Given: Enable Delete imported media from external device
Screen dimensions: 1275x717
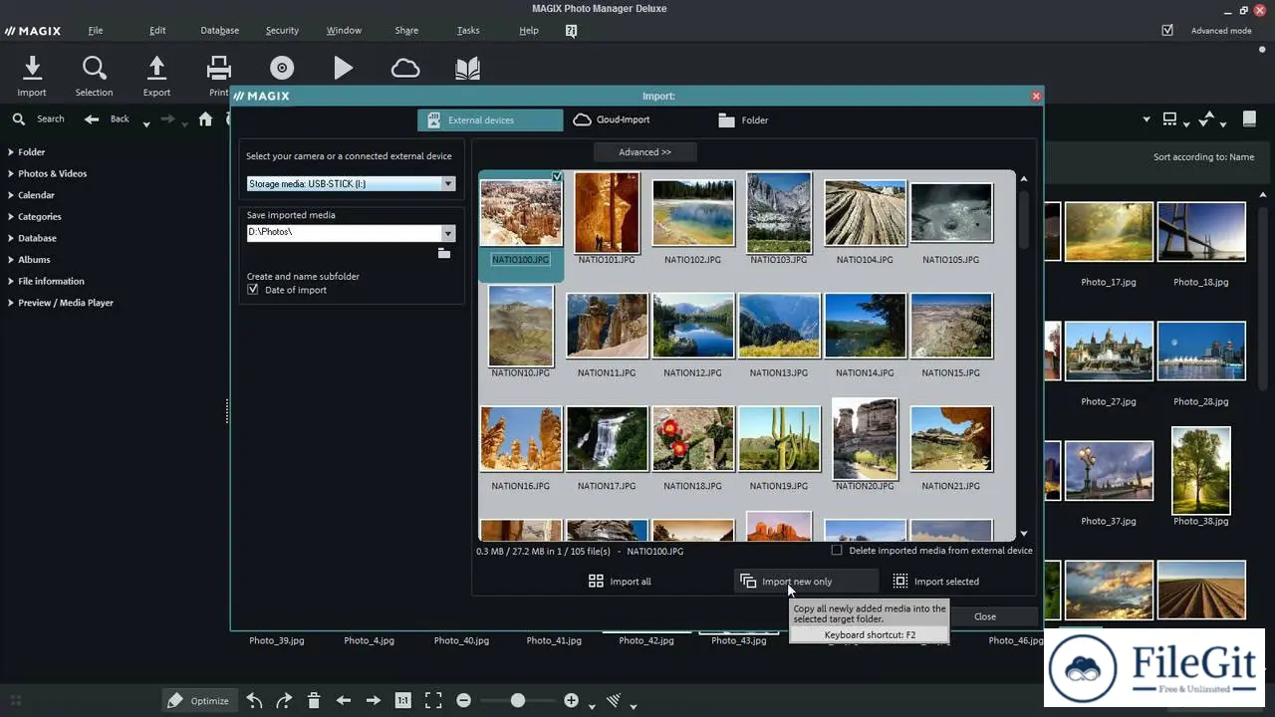Looking at the screenshot, I should click(837, 550).
